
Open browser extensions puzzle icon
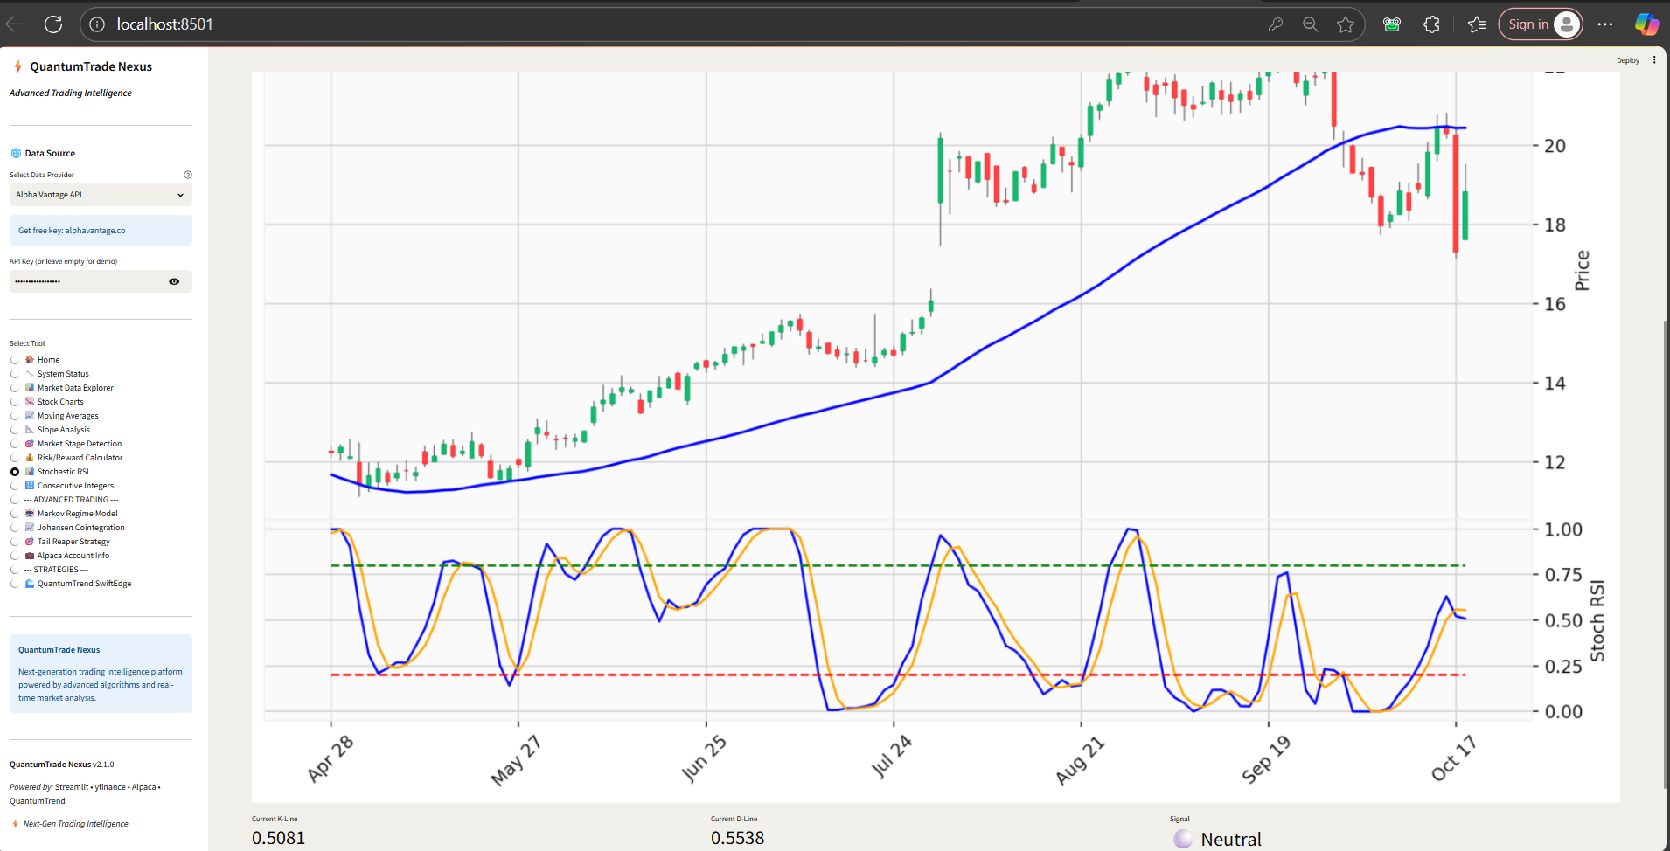1431,24
